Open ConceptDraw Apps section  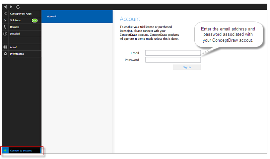tap(22, 14)
